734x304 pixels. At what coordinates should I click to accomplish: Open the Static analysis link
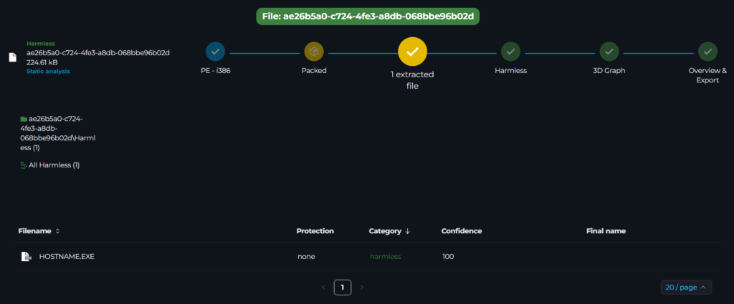pyautogui.click(x=48, y=72)
